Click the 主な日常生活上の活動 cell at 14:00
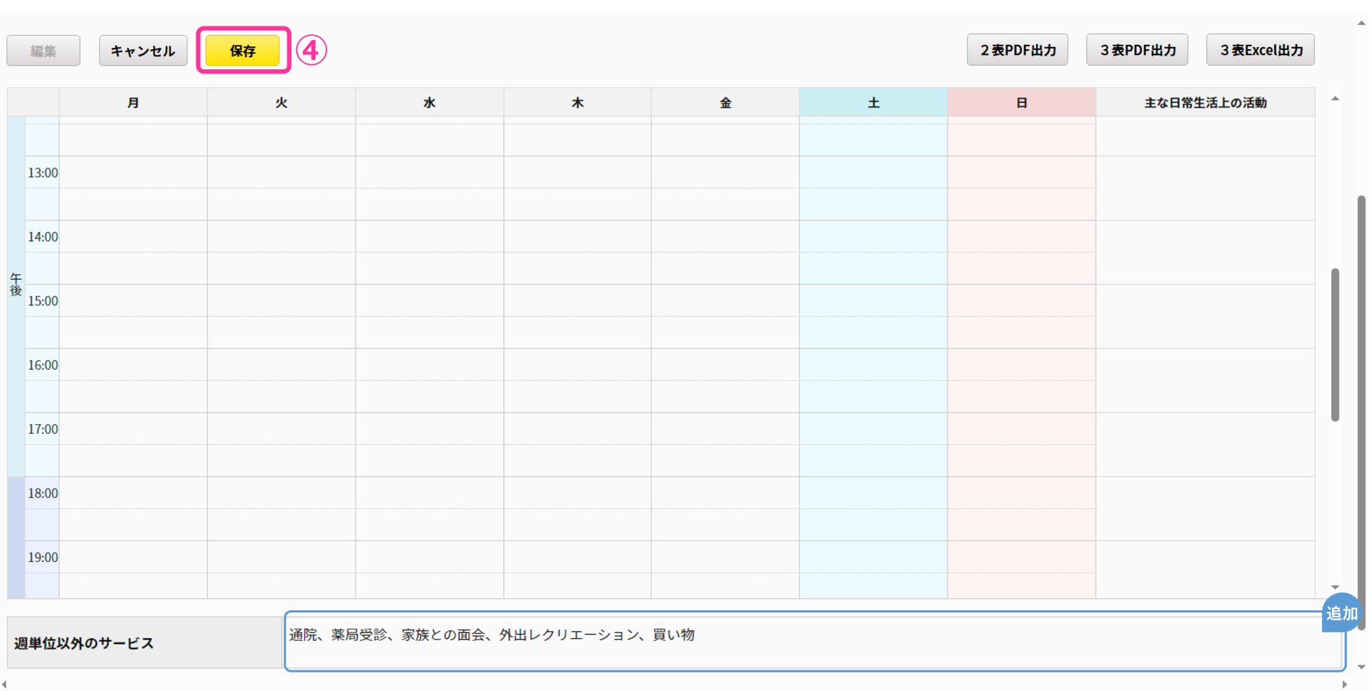The image size is (1372, 691). pos(1205,236)
